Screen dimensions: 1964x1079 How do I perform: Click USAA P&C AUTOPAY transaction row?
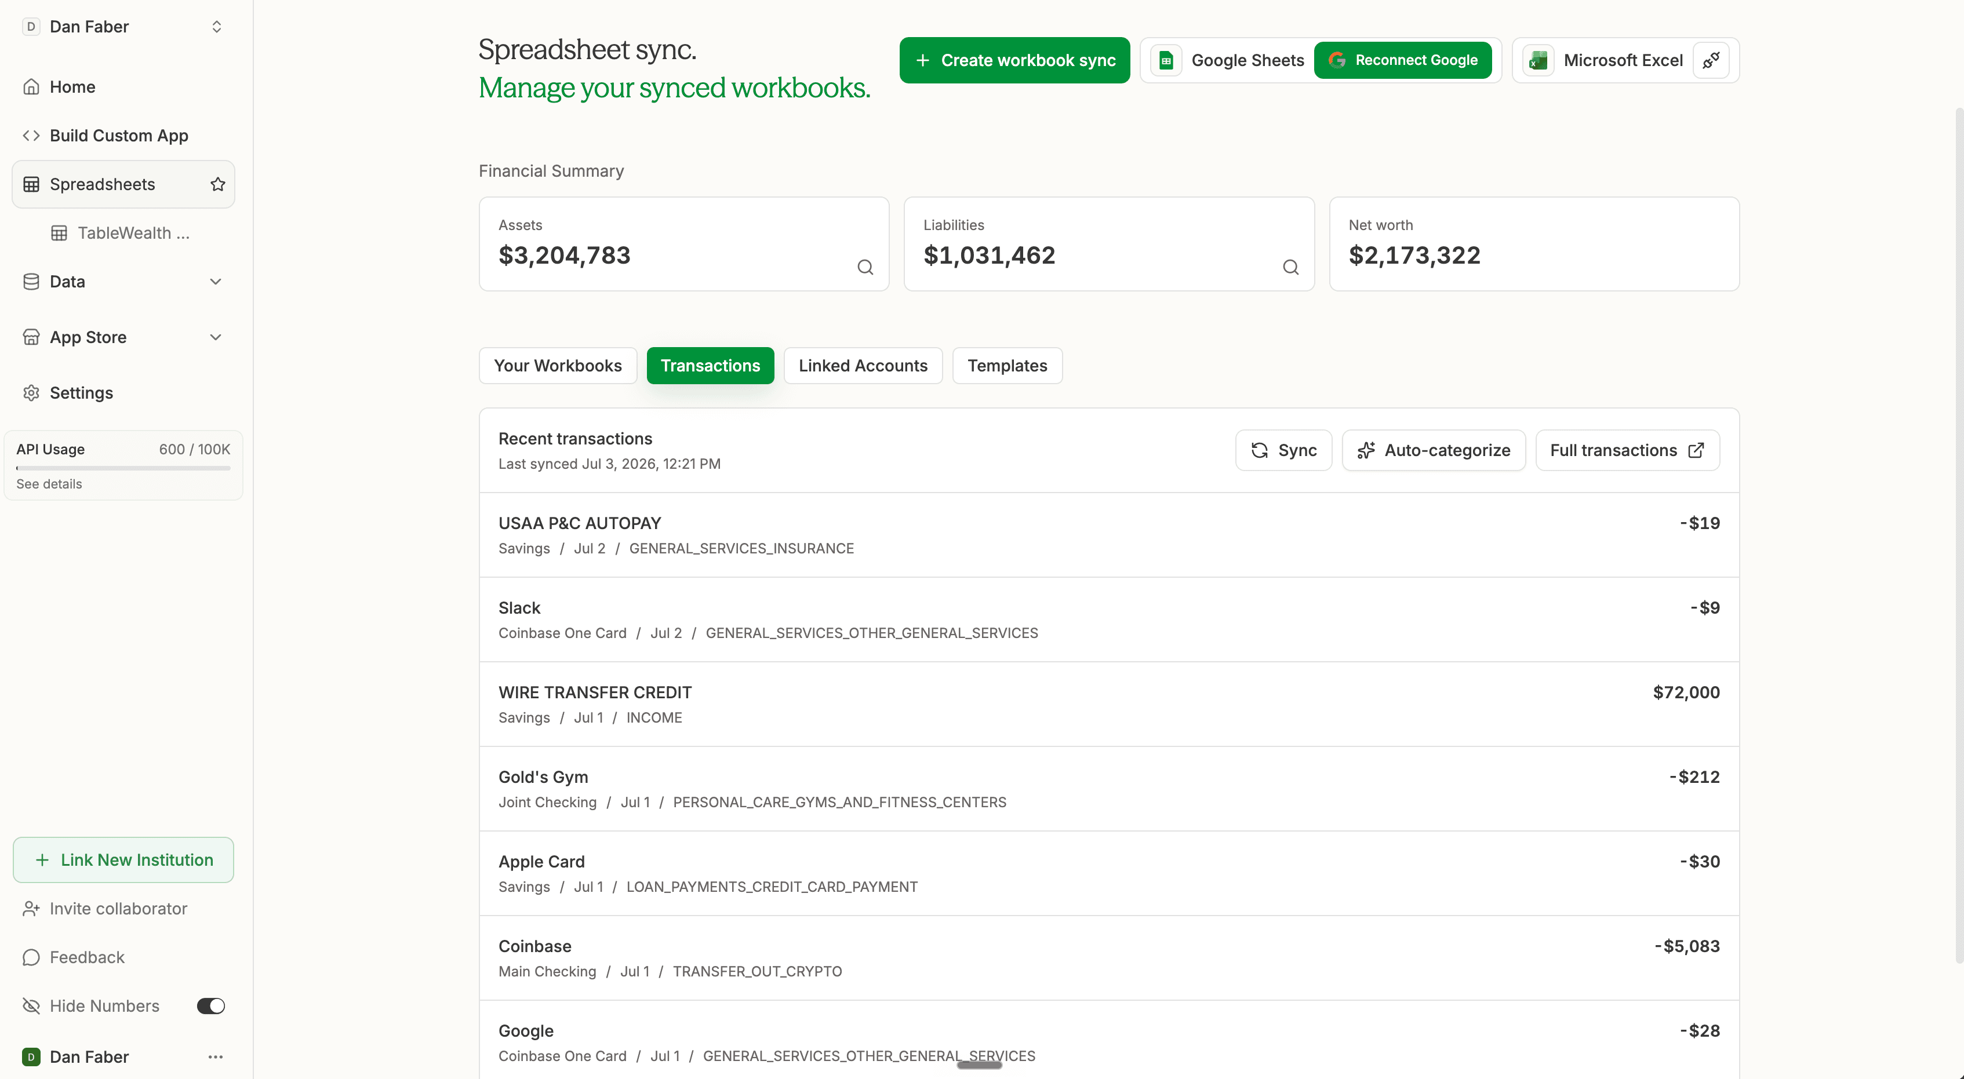[x=1108, y=535]
